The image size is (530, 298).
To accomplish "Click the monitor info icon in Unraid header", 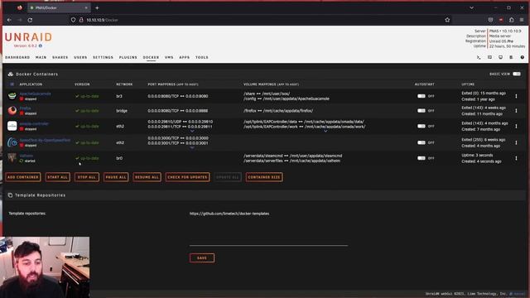I will [x=500, y=57].
